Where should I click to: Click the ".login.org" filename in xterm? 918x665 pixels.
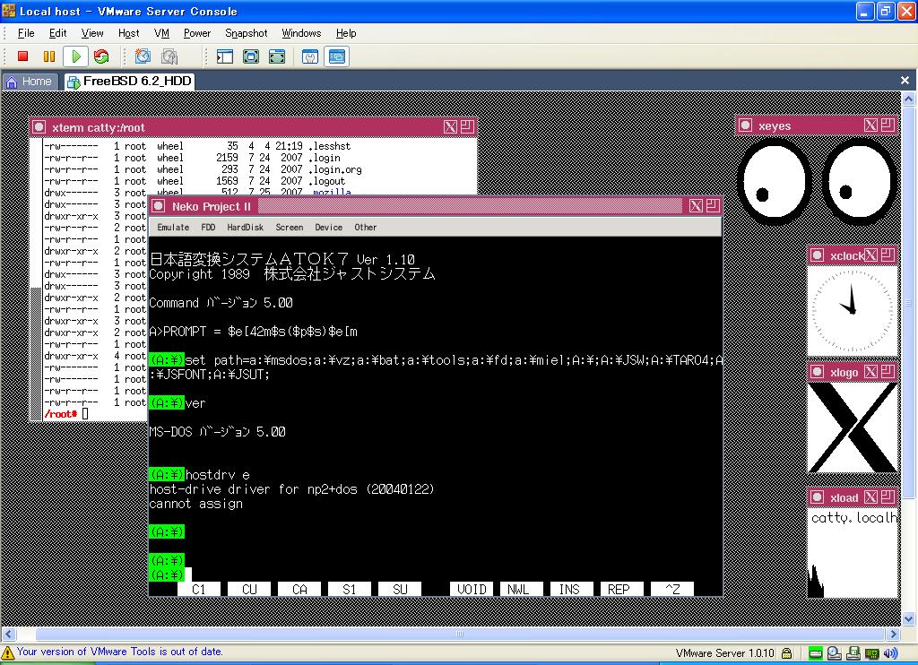tap(336, 169)
